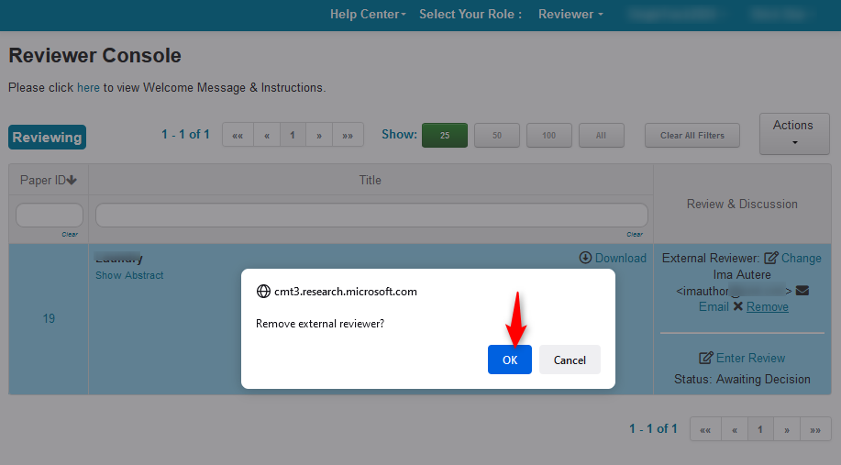Click the Download circle-arrow icon
Image resolution: width=841 pixels, height=465 pixels.
click(585, 258)
